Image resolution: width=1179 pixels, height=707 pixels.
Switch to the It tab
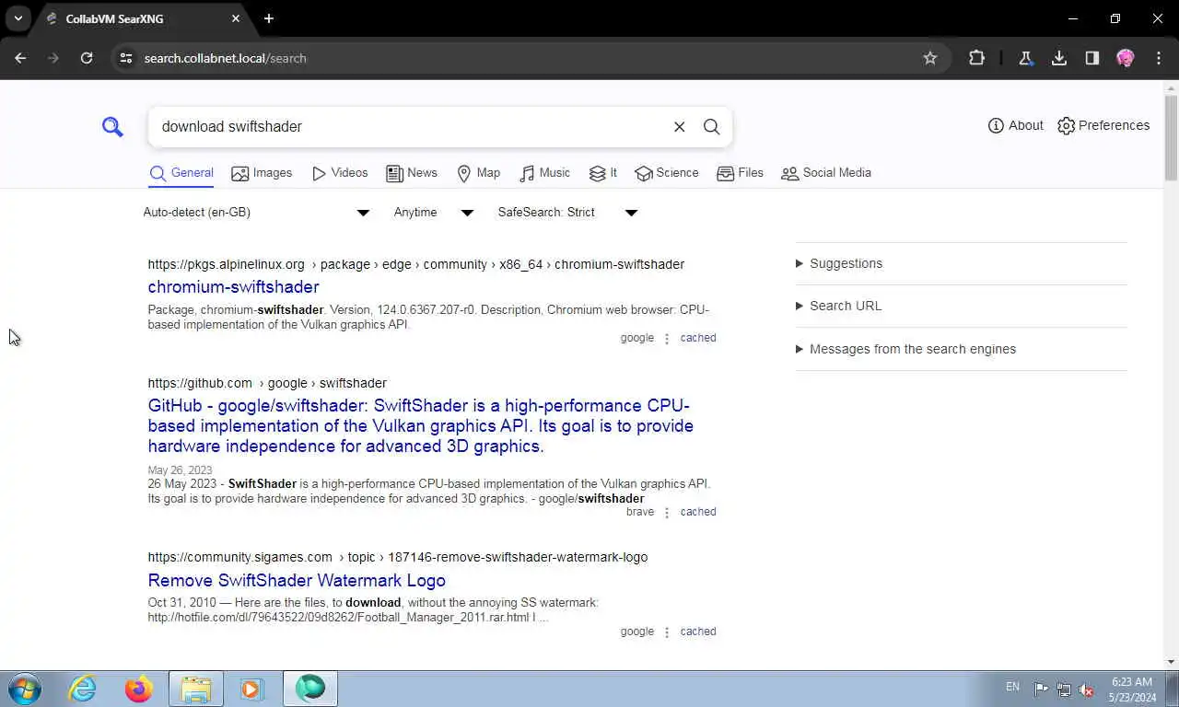pos(603,173)
